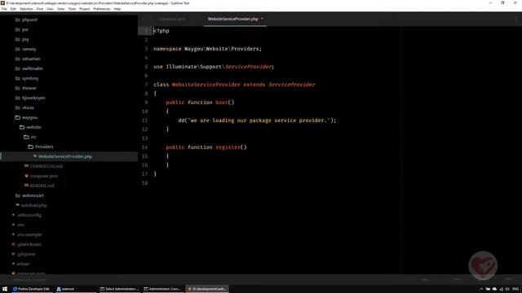Click the CHANGELOG.md file icon

[26, 166]
